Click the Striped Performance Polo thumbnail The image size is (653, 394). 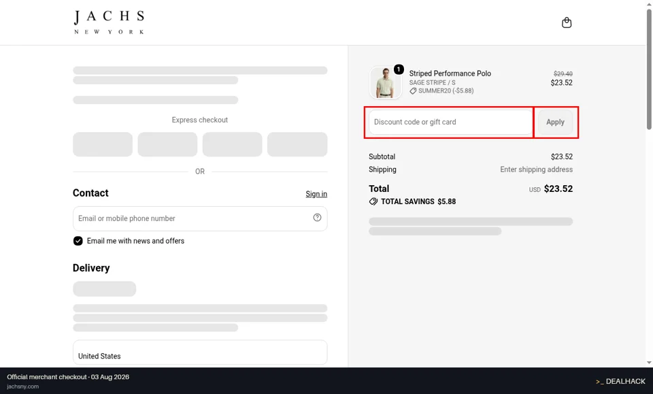coord(385,82)
